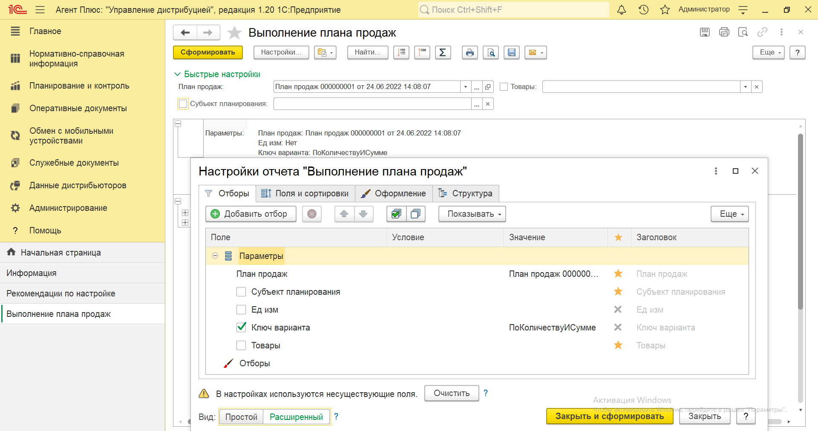Click the global search field
This screenshot has height=431, width=818.
point(513,10)
